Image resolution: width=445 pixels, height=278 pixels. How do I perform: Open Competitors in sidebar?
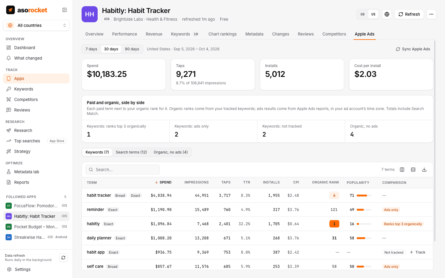[36, 99]
